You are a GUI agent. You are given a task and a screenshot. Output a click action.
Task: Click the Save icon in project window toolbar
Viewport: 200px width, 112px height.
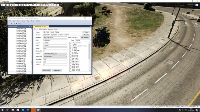(16, 24)
